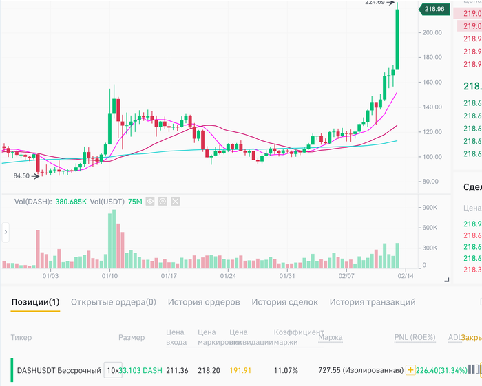
Task: Click the 218.96 current price label
Action: 434,9
